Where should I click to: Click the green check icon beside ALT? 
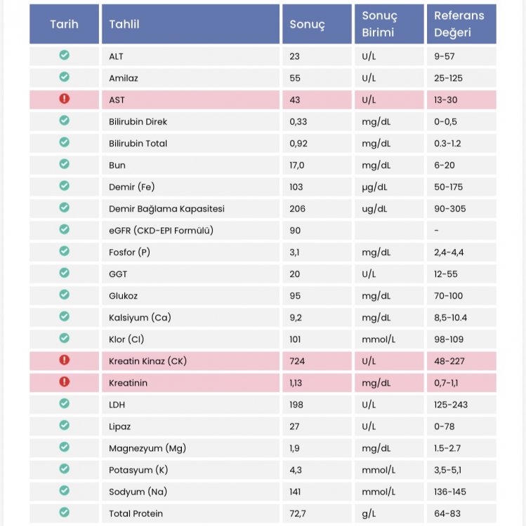tap(64, 55)
